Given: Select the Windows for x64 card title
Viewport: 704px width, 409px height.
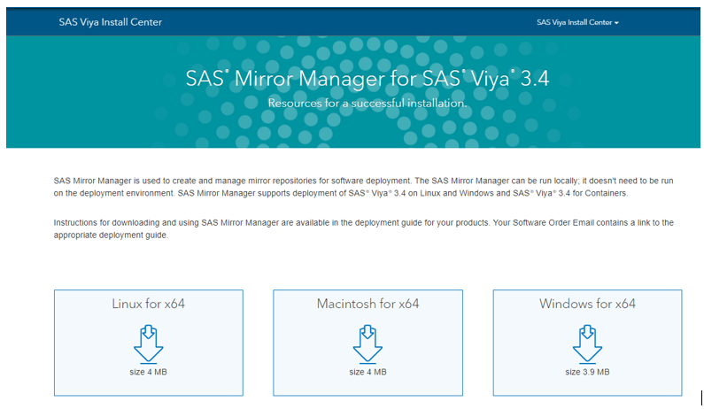Looking at the screenshot, I should pyautogui.click(x=587, y=304).
